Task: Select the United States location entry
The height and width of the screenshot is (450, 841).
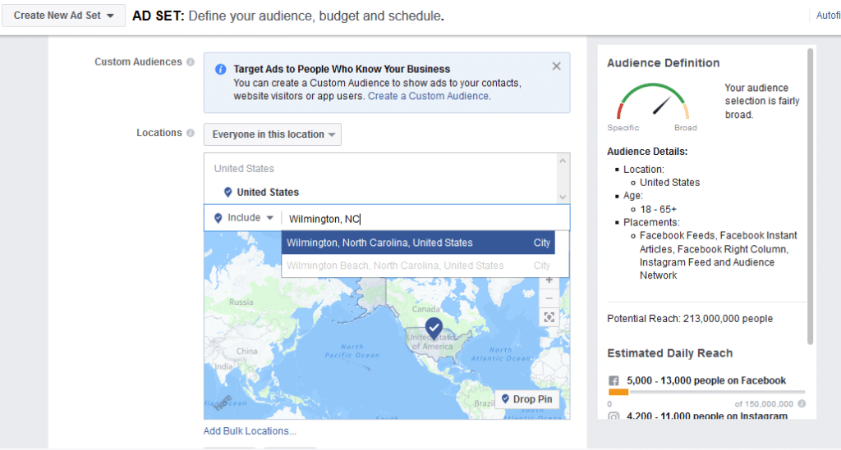Action: pos(268,192)
